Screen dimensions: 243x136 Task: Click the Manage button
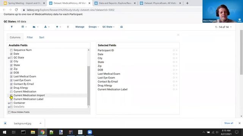coord(80,27)
